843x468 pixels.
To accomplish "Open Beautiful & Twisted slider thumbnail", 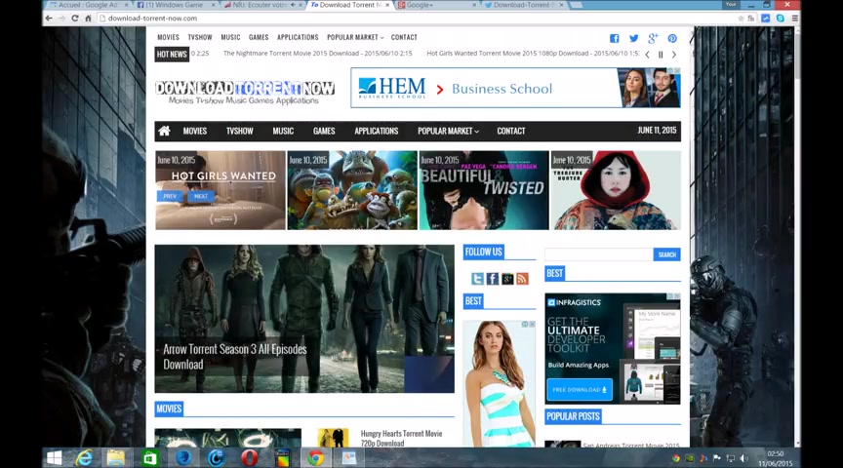I will coord(484,190).
